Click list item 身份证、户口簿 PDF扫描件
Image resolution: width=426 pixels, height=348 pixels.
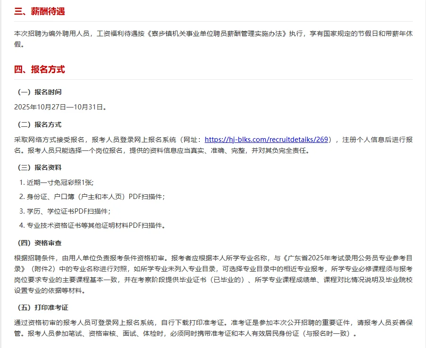point(92,197)
